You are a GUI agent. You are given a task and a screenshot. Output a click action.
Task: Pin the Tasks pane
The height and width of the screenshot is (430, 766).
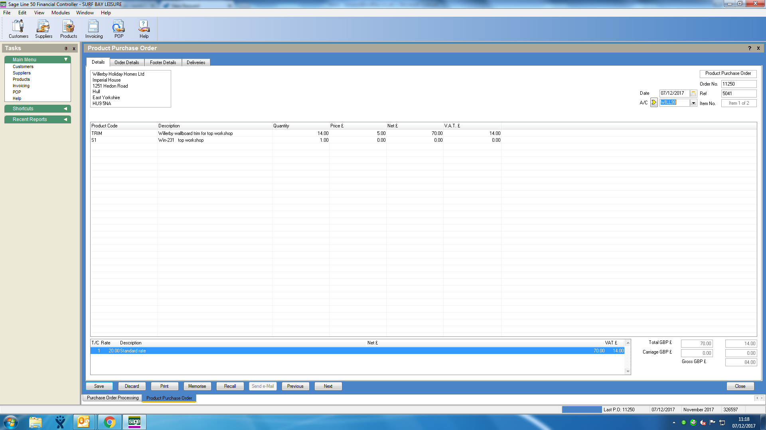pyautogui.click(x=66, y=49)
